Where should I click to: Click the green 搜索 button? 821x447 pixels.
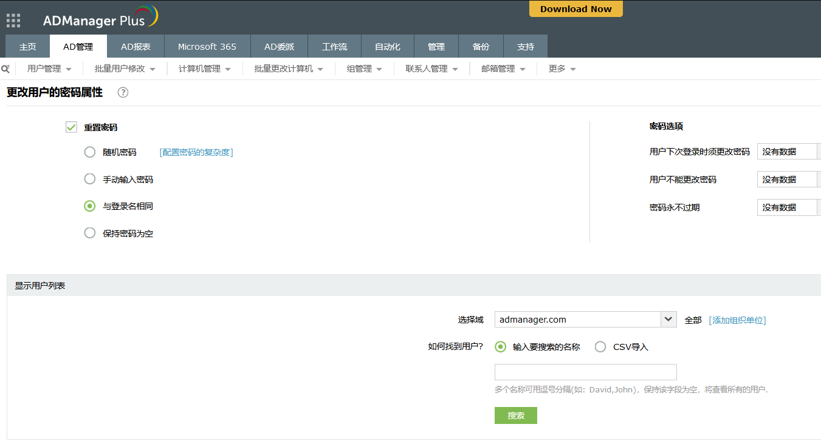(x=515, y=415)
